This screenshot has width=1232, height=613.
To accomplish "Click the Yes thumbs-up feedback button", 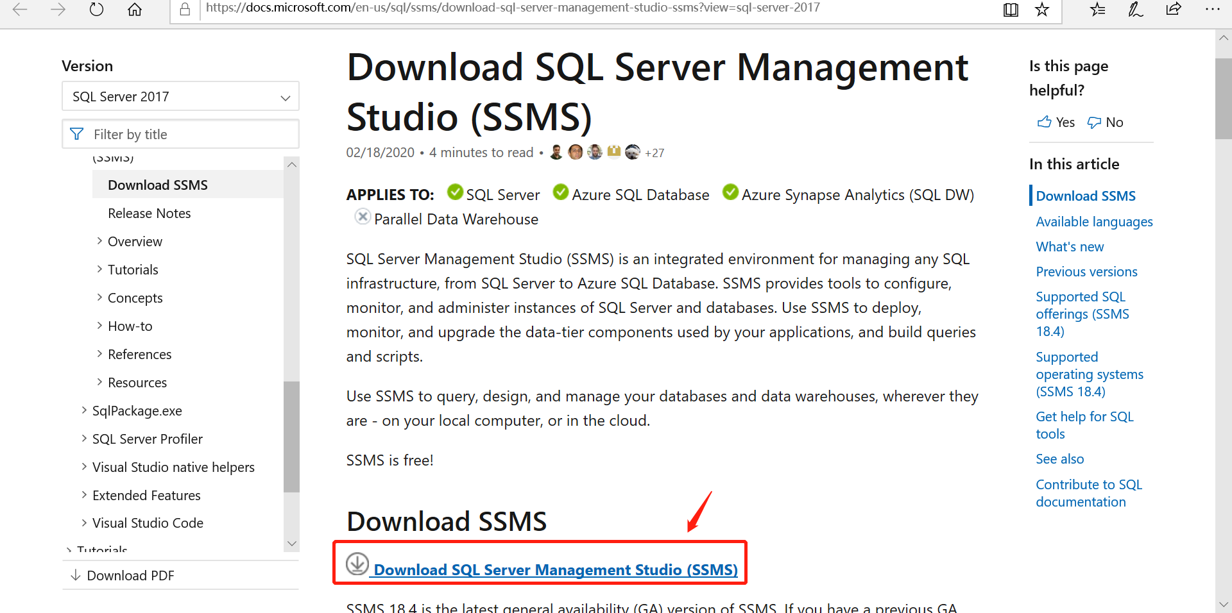I will [x=1056, y=122].
